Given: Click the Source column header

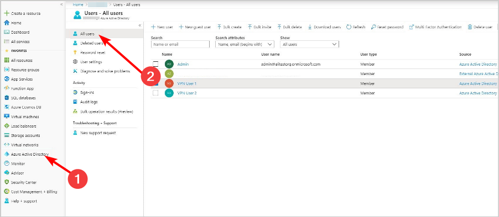Looking at the screenshot, I should tap(465, 55).
